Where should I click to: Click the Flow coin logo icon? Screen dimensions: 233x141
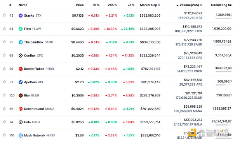pos(21,29)
